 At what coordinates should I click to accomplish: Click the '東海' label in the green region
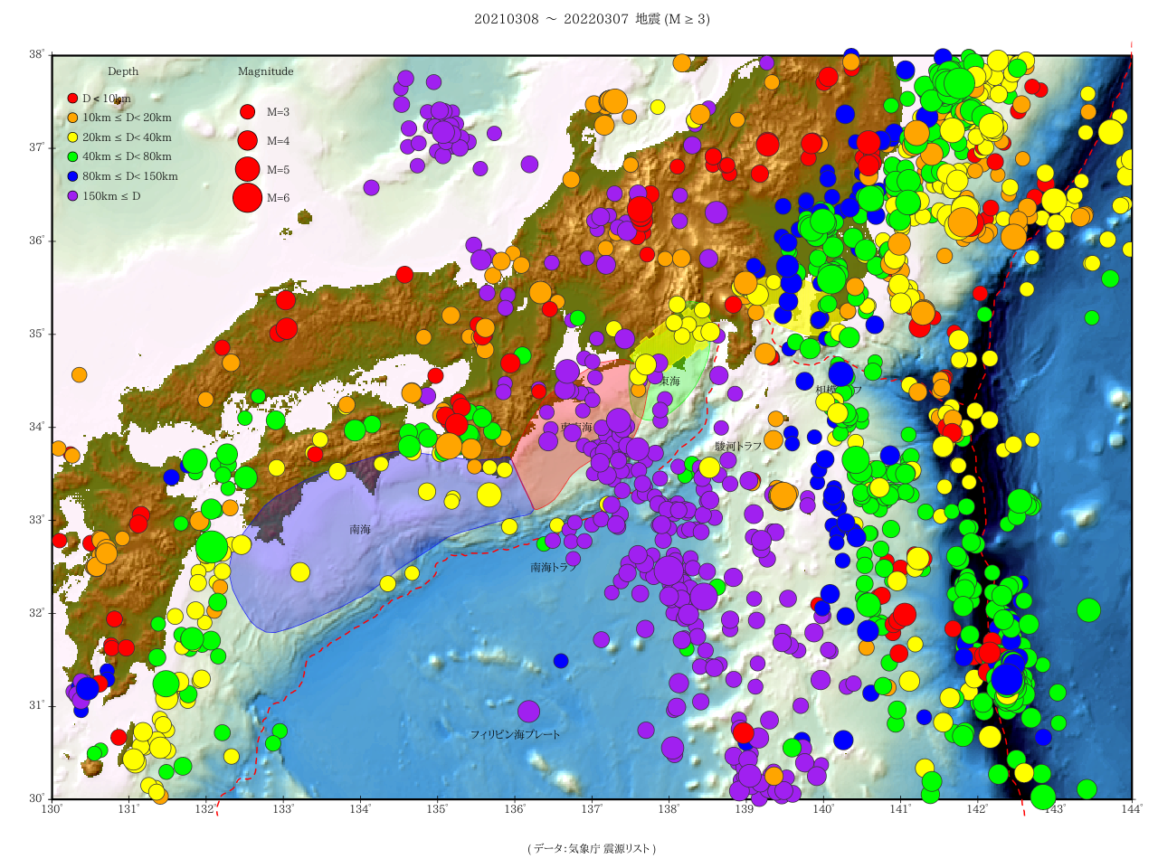click(669, 382)
